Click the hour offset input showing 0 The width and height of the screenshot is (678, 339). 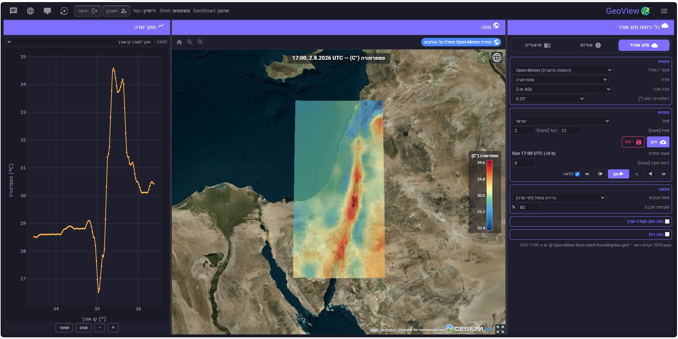point(523,163)
